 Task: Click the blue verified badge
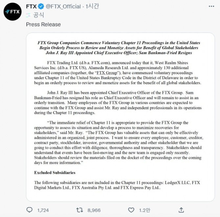pyautogui.click(x=41, y=7)
